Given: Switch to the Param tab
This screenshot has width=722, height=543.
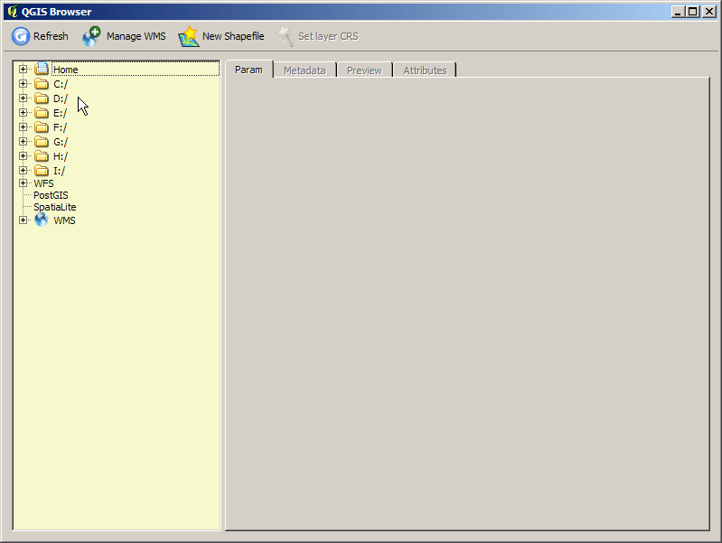Looking at the screenshot, I should pyautogui.click(x=248, y=70).
